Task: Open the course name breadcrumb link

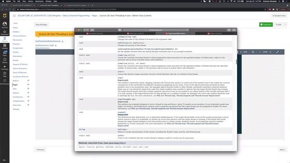Action: tap(53, 16)
